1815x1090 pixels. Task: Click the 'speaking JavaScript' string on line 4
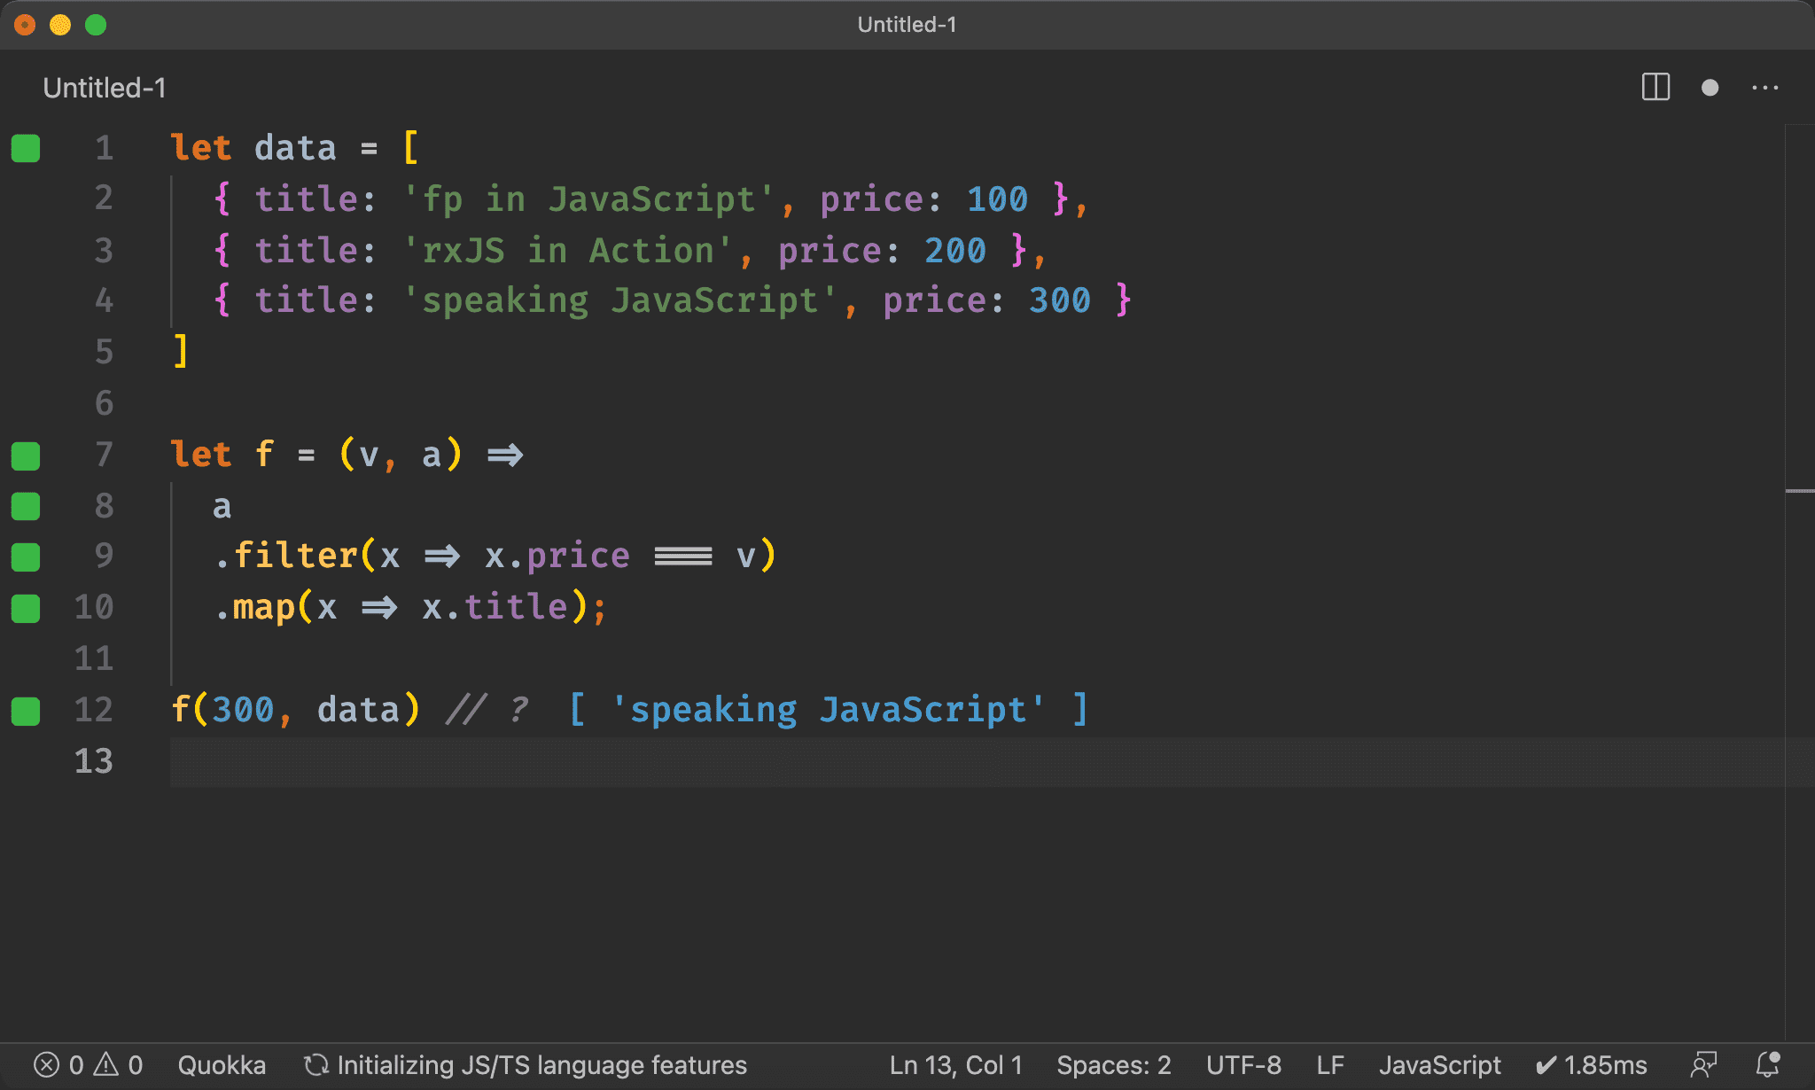click(619, 301)
